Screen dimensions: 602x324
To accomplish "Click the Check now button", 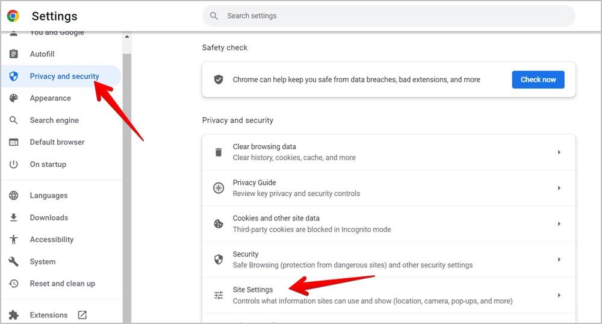I will 538,79.
